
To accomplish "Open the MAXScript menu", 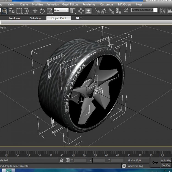I will click(x=124, y=4).
